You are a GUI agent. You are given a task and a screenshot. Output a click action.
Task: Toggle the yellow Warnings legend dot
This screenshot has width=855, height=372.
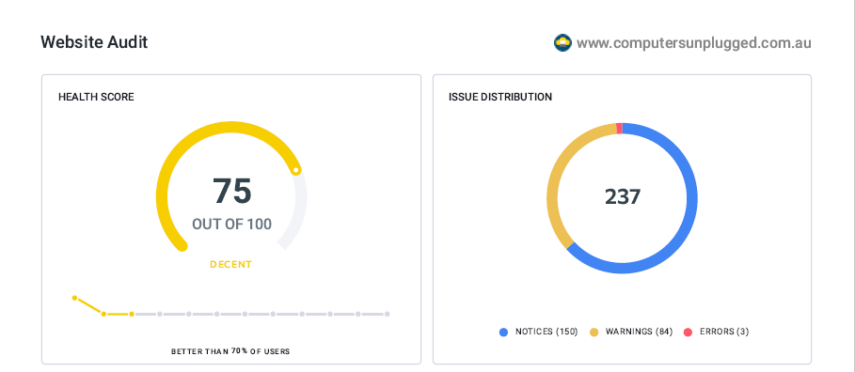click(594, 332)
